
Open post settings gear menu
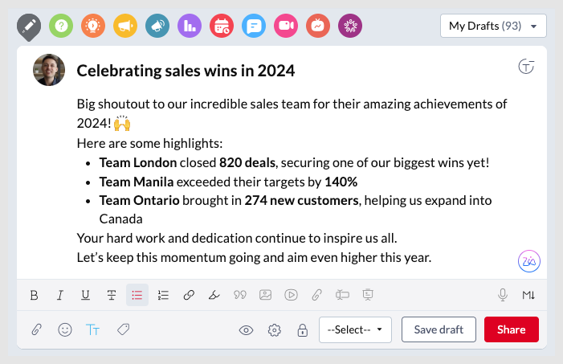point(275,329)
